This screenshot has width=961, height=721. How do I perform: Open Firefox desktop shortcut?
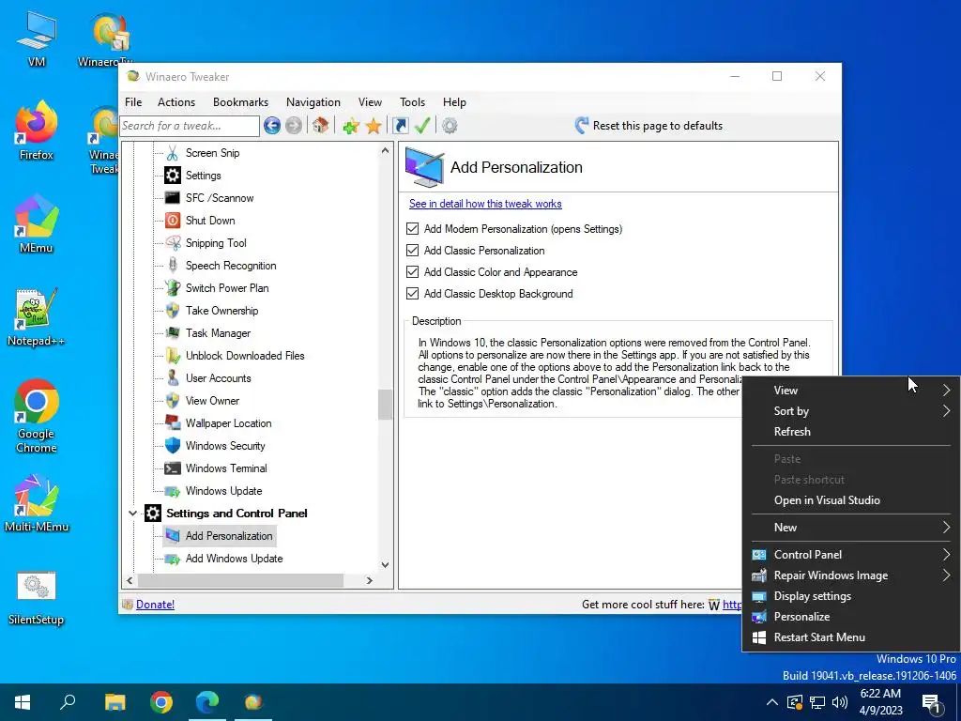pos(37,130)
